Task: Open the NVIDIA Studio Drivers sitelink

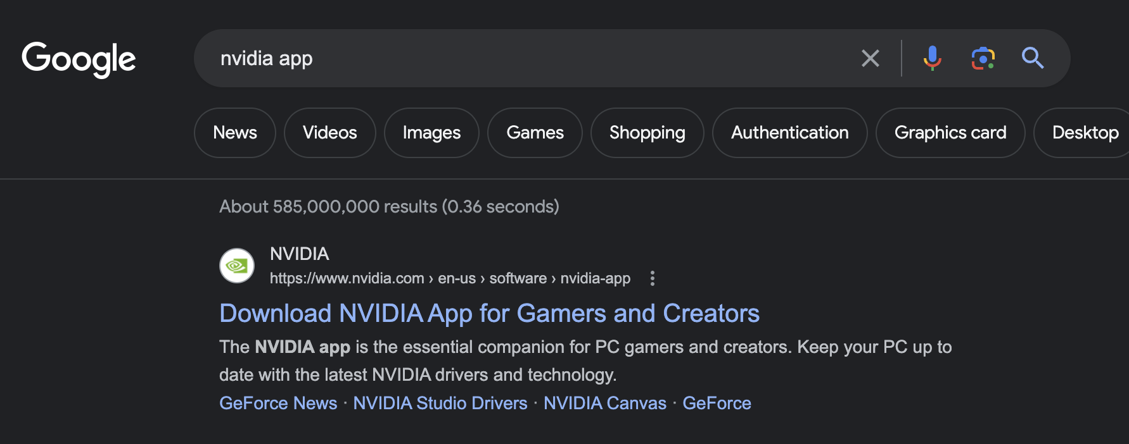Action: pyautogui.click(x=440, y=404)
